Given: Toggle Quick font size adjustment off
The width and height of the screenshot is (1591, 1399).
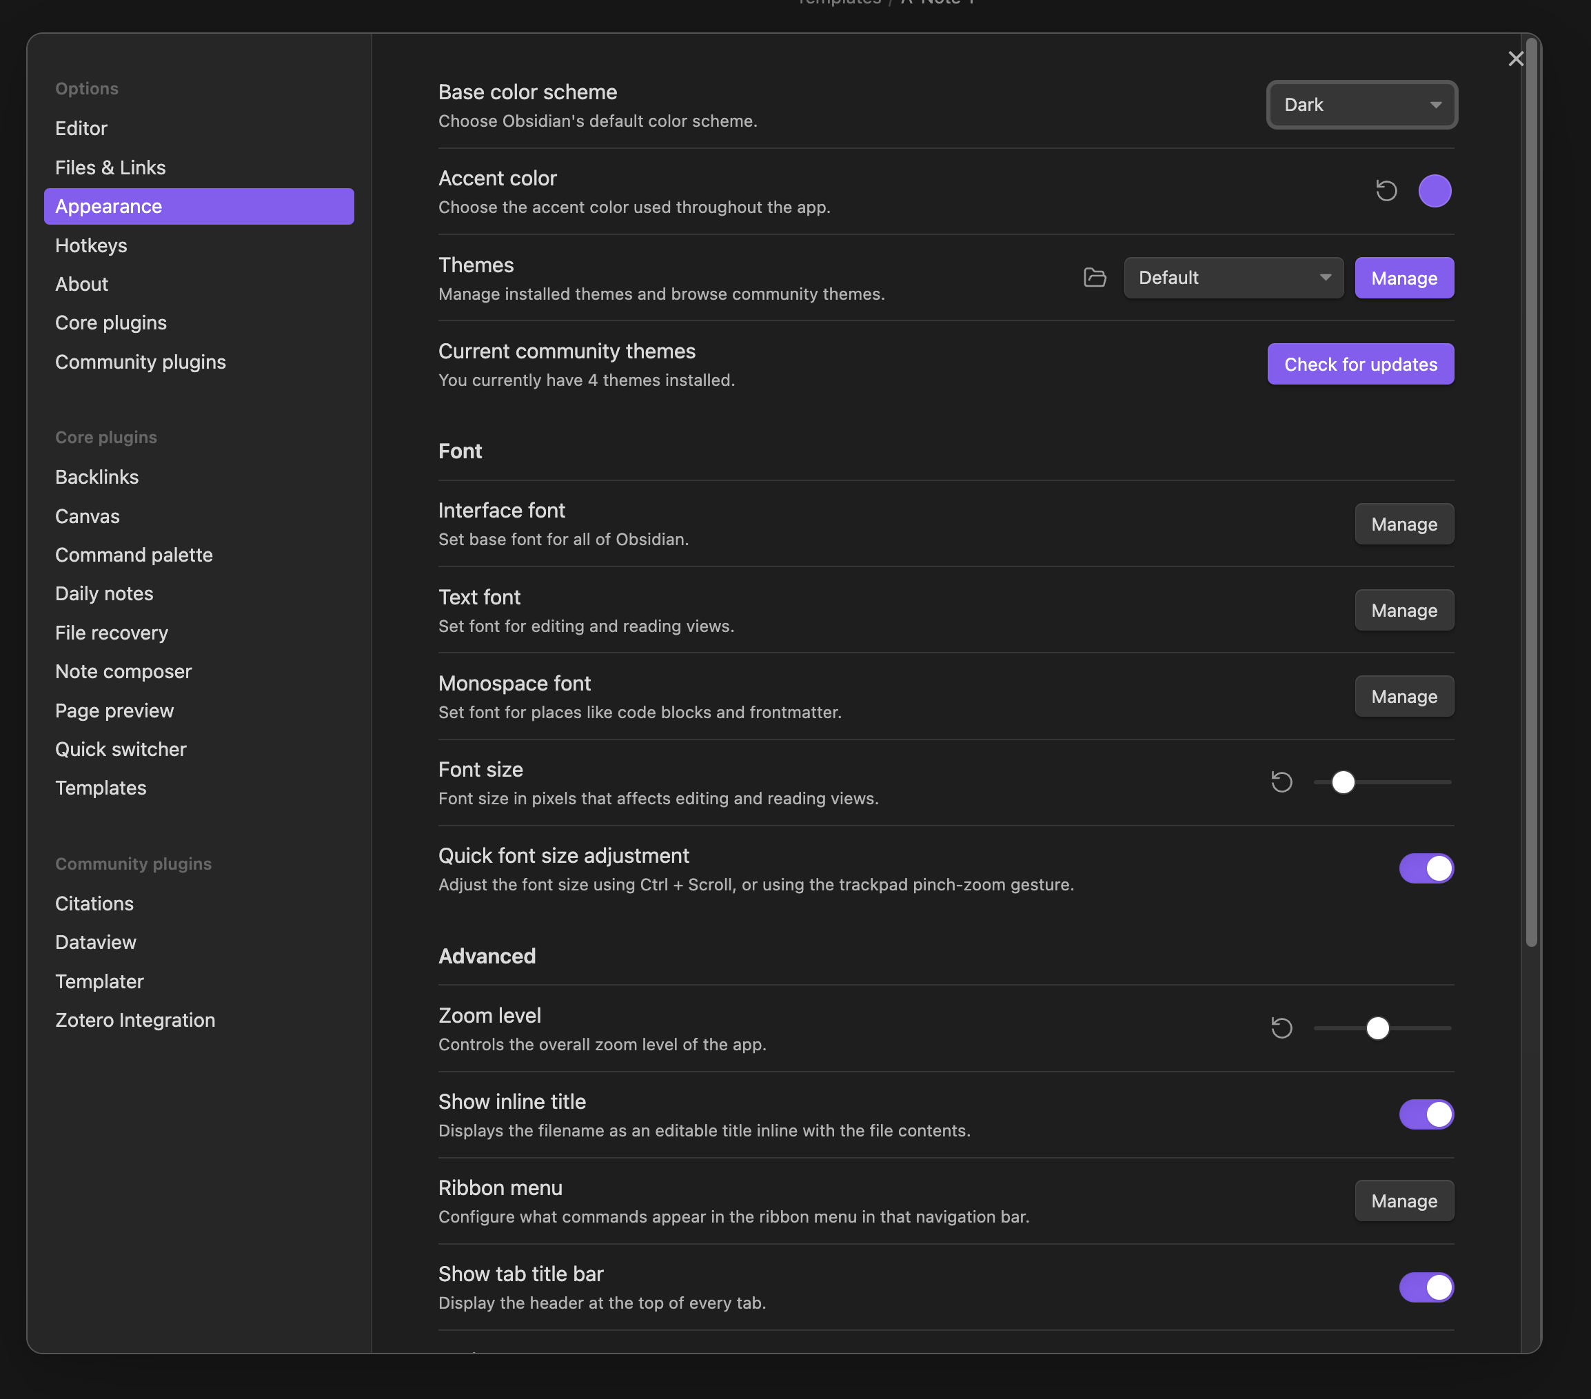Looking at the screenshot, I should click(x=1425, y=868).
